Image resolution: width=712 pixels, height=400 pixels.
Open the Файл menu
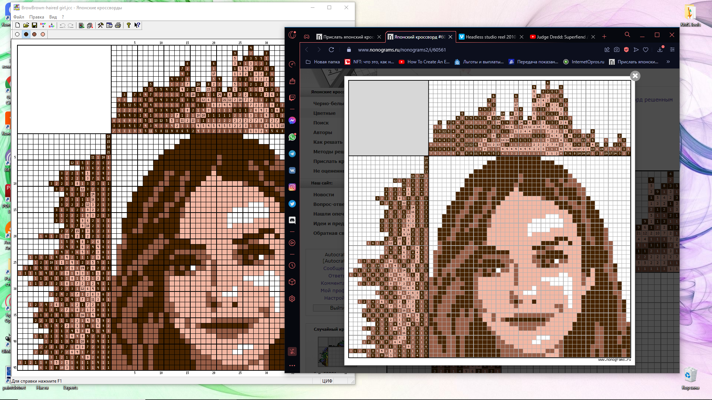click(x=19, y=17)
